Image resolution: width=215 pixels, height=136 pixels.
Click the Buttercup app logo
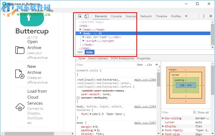click(32, 19)
